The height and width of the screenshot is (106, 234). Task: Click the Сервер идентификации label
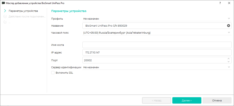(66, 67)
